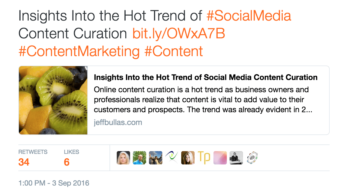Open blonde avatar with dark background
The image size is (348, 195).
pyautogui.click(x=123, y=158)
